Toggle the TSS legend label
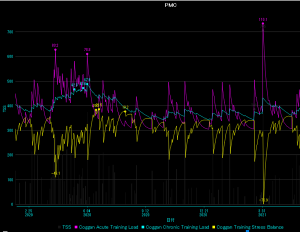Image resolution: width=300 pixels, height=232 pixels. coord(67,227)
